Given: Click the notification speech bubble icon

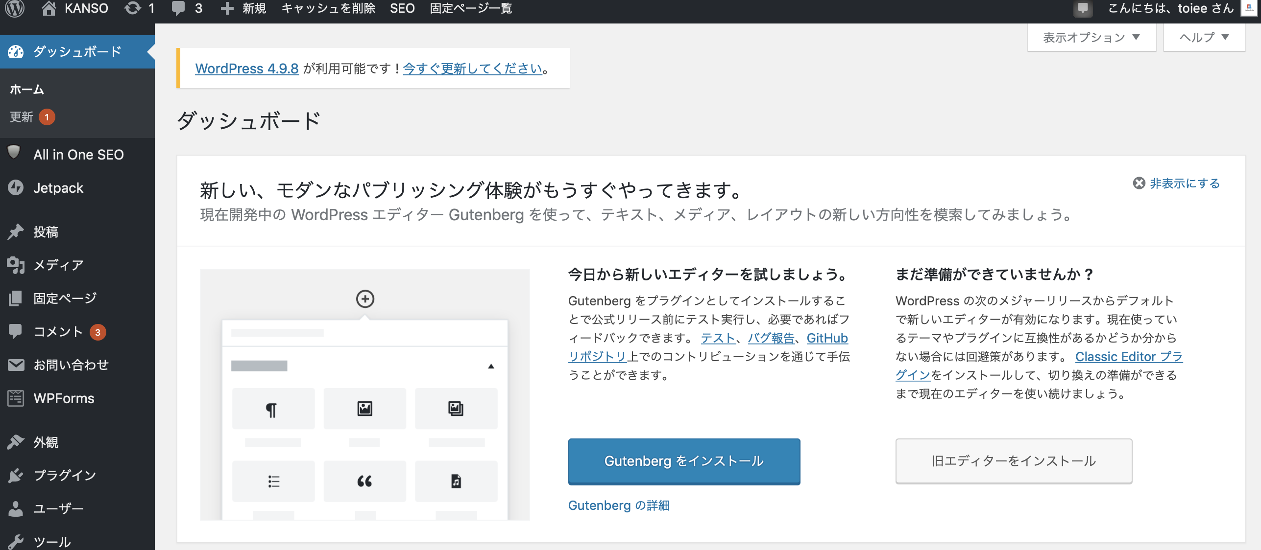Looking at the screenshot, I should pyautogui.click(x=1083, y=8).
